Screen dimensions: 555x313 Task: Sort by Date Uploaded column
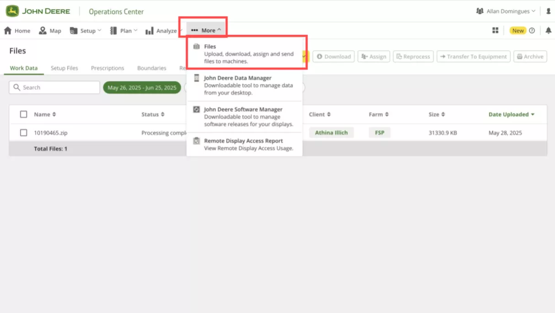[512, 114]
